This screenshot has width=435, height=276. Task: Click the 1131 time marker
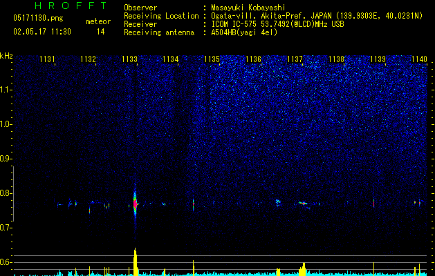47,59
